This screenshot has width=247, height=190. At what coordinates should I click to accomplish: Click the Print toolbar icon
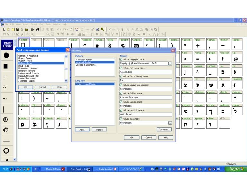(x=32, y=29)
